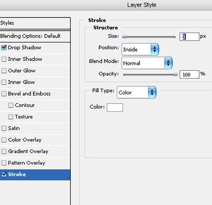Open the Position dropdown set to Inside
This screenshot has width=212, height=205.
[140, 49]
